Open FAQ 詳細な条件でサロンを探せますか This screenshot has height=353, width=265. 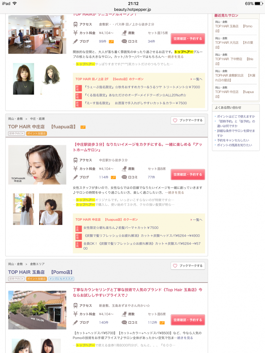click(236, 133)
